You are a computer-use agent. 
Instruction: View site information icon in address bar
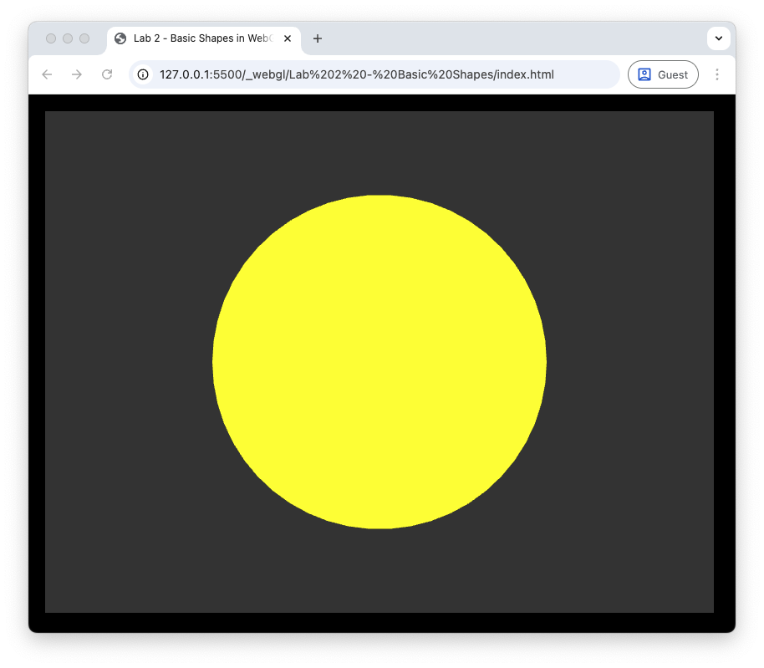point(143,74)
